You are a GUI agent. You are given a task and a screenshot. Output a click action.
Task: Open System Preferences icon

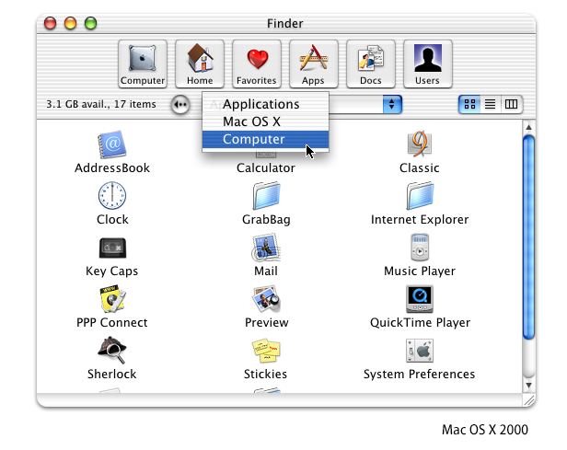[x=420, y=351]
